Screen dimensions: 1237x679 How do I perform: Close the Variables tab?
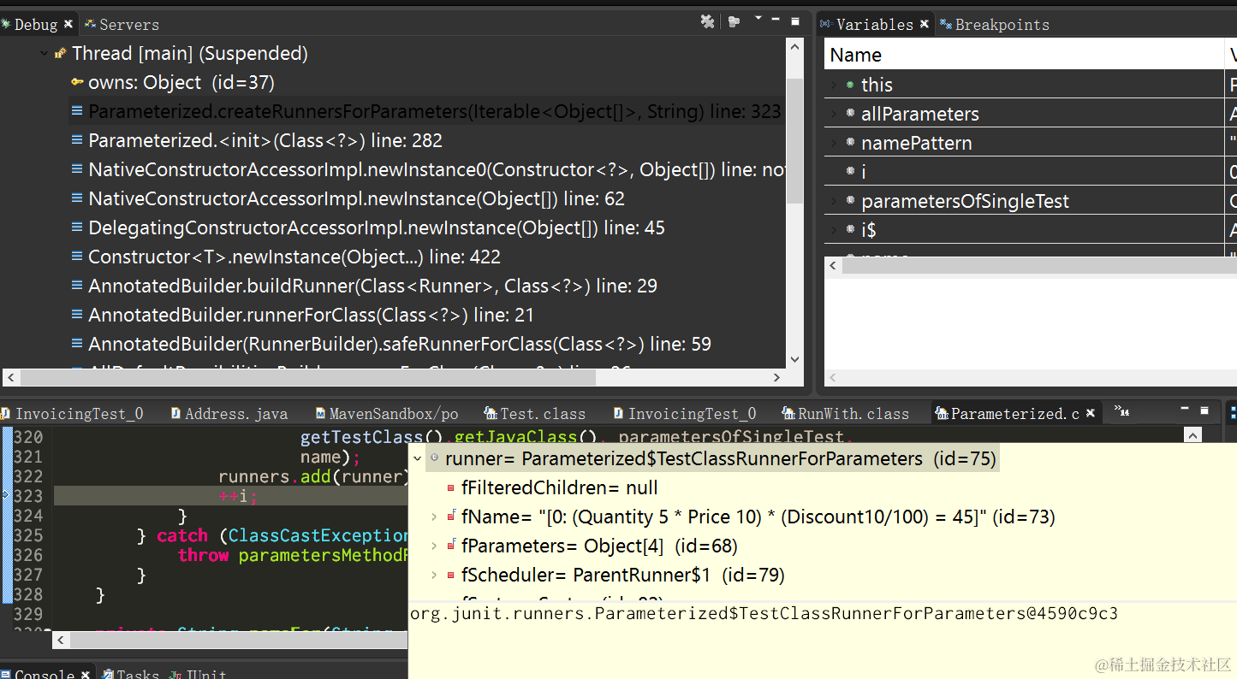pyautogui.click(x=925, y=24)
